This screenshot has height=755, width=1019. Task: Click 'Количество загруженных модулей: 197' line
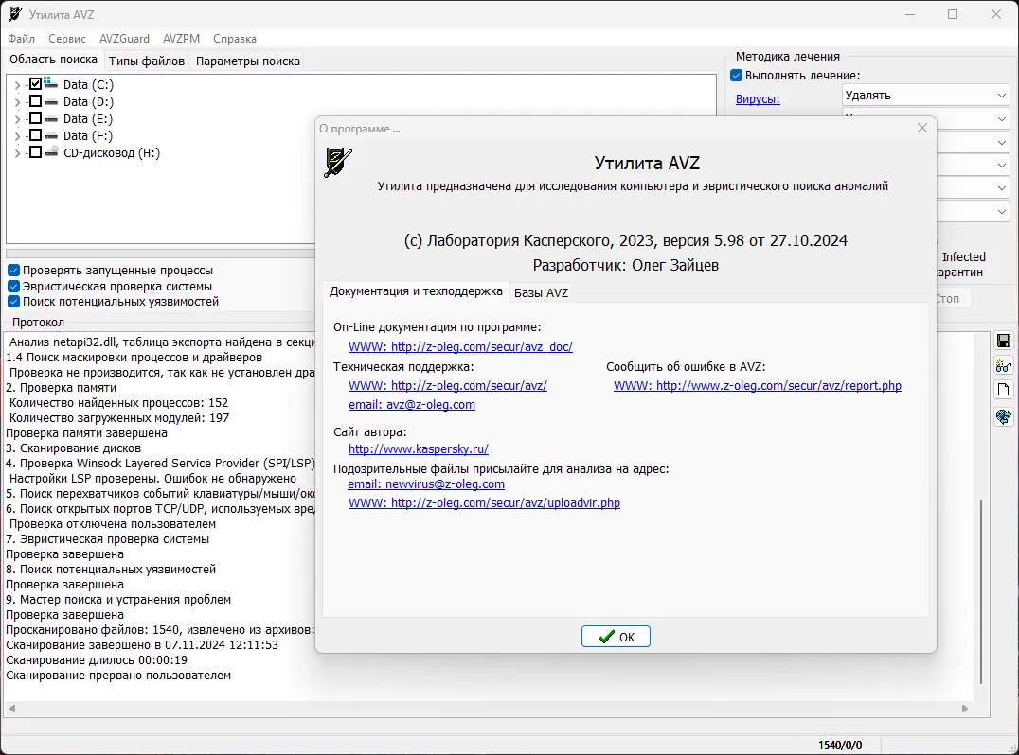click(x=119, y=418)
